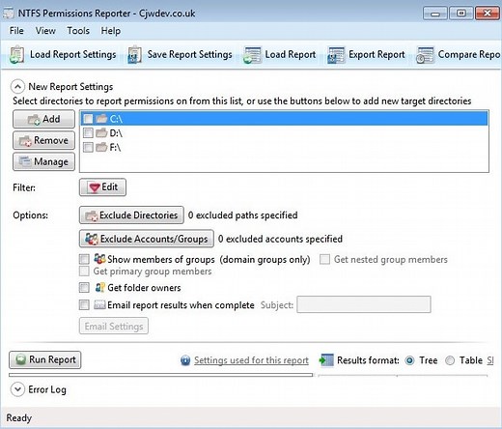The width and height of the screenshot is (502, 429).
Task: Enable Show members of groups checkbox
Action: (84, 259)
